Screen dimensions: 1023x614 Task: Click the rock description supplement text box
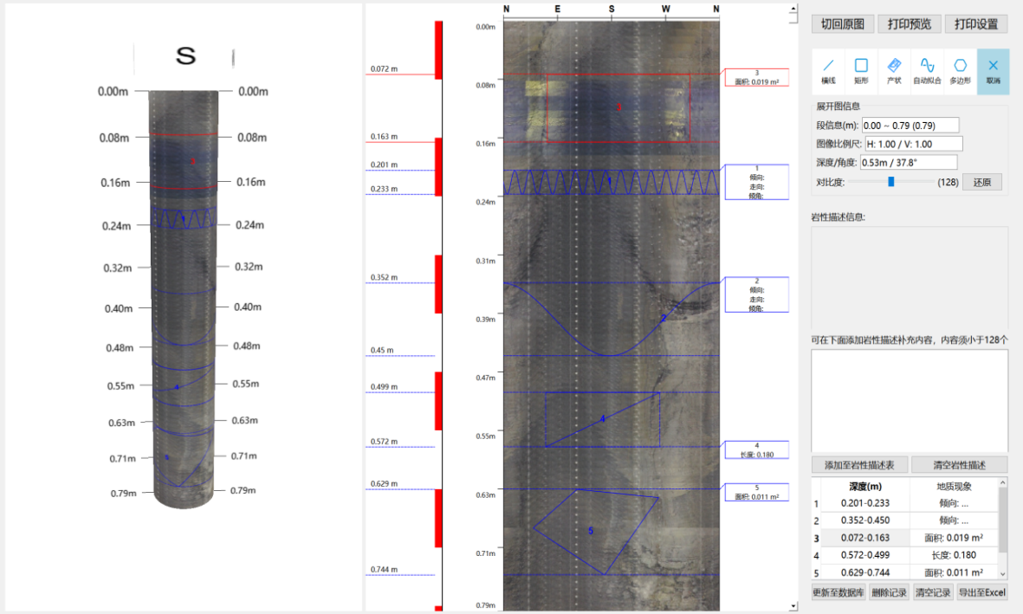(910, 400)
